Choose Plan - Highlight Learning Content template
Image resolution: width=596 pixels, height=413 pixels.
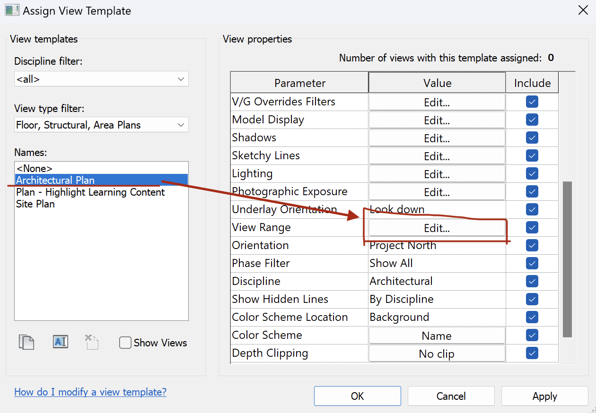tap(90, 192)
